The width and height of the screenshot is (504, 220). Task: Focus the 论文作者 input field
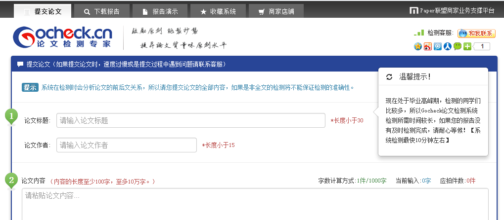point(127,145)
